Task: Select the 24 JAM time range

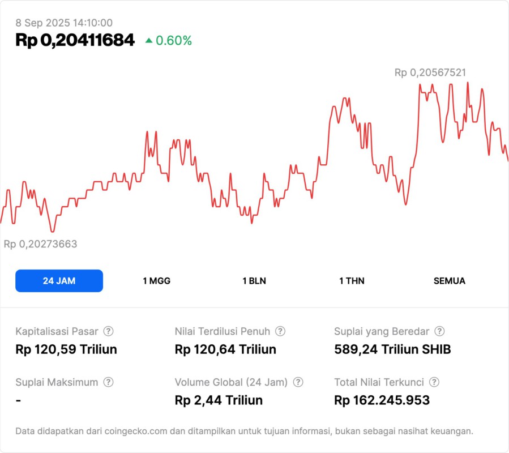Action: click(x=59, y=281)
